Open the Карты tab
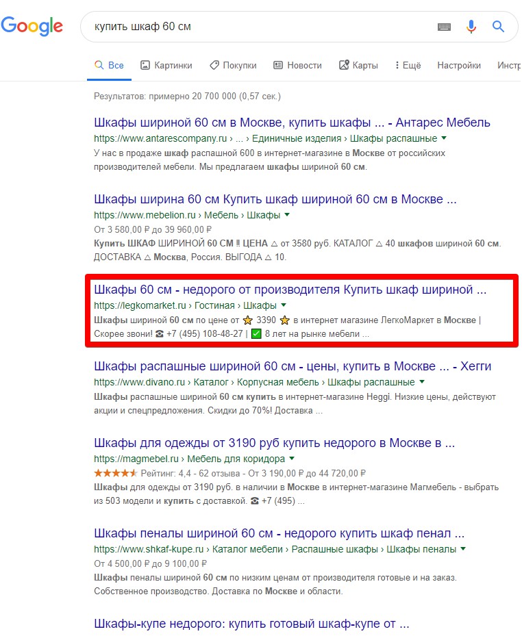This screenshot has width=522, height=636. [x=358, y=65]
